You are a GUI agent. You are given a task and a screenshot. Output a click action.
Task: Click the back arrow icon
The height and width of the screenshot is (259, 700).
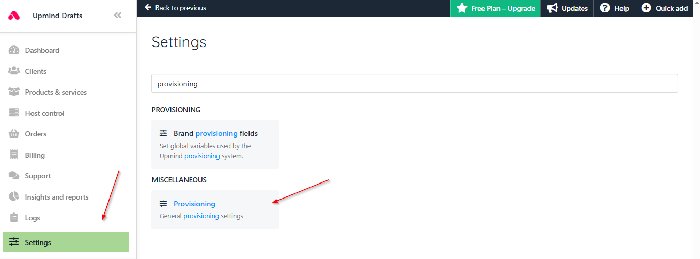pos(148,8)
